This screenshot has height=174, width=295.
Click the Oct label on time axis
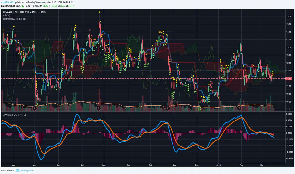coord(150,165)
